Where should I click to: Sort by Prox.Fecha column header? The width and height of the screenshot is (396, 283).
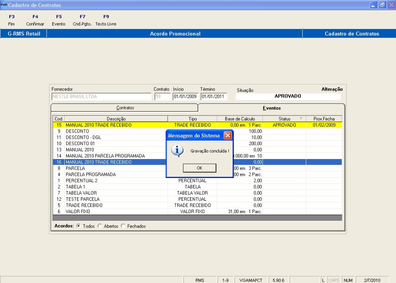tap(324, 119)
